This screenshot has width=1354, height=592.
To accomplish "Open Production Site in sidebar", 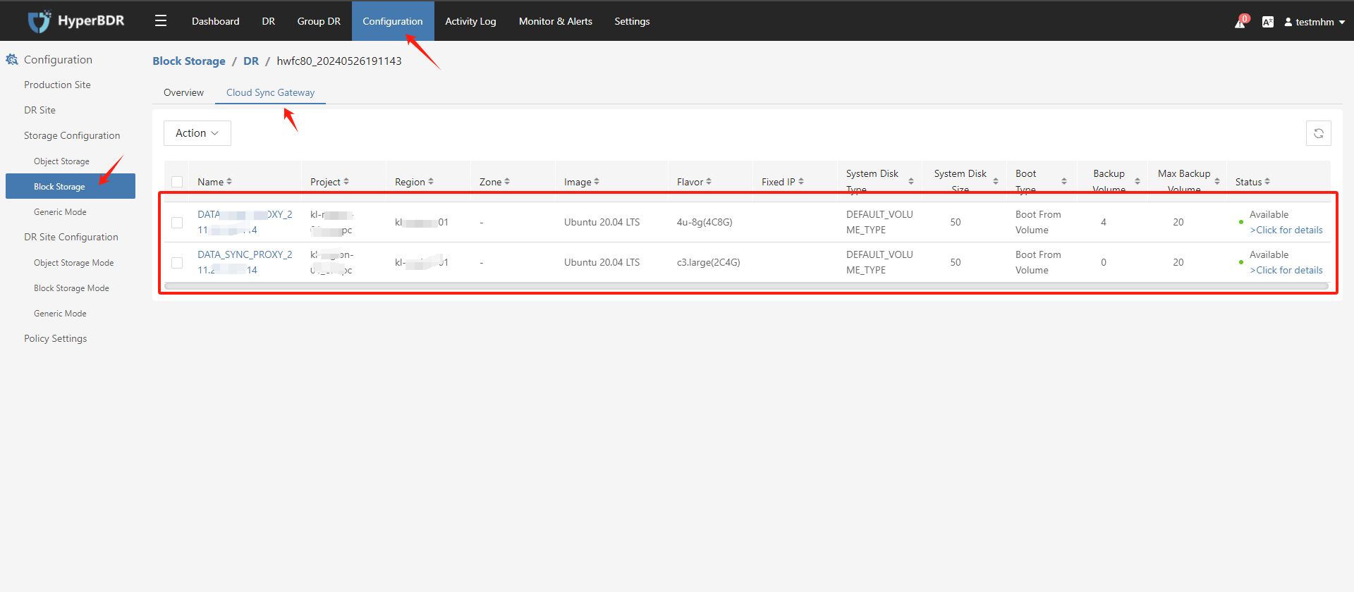I will tap(57, 85).
